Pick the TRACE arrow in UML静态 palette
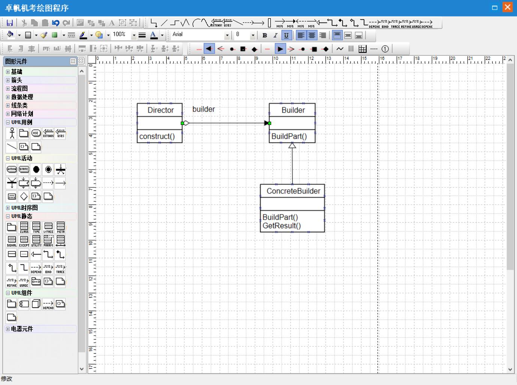Viewport: 517px width, 385px height. (60, 268)
